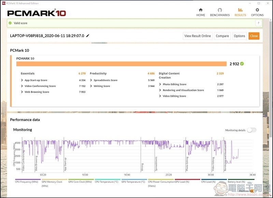Click the pencil icon to rename result
This screenshot has height=198, width=273.
[88, 35]
